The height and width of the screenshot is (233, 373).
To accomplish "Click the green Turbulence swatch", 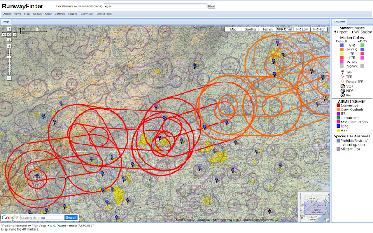I will pyautogui.click(x=338, y=118).
